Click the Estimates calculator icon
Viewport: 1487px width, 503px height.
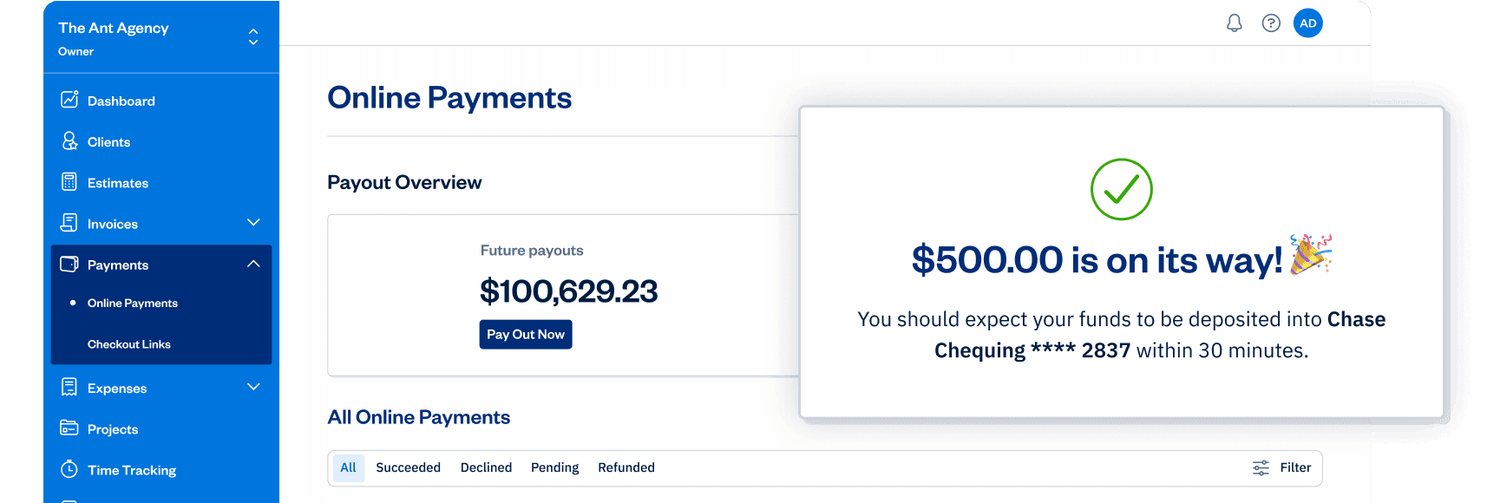pyautogui.click(x=69, y=182)
